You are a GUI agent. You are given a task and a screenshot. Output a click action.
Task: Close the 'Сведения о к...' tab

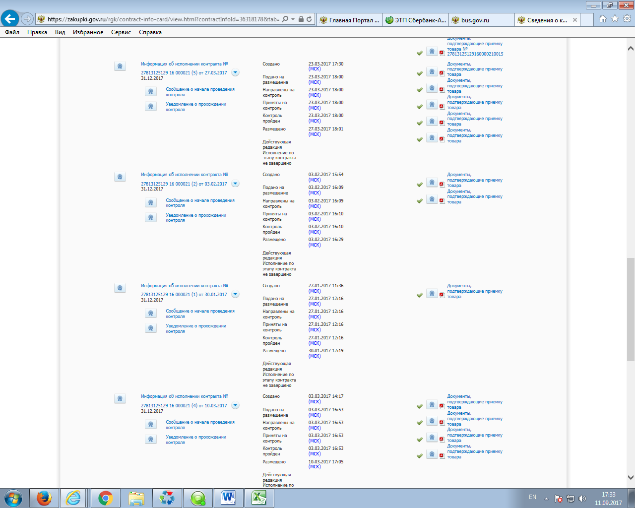tap(575, 20)
